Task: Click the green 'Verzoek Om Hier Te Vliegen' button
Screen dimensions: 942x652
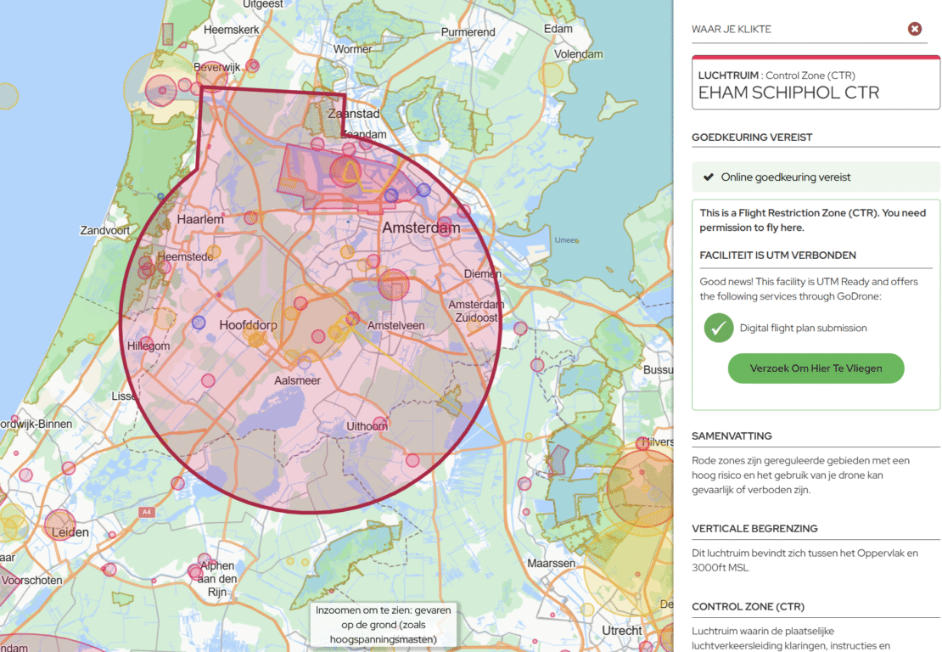Action: (x=816, y=368)
